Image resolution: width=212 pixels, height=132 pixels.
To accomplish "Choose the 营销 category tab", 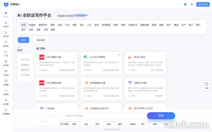I will pos(53,25).
